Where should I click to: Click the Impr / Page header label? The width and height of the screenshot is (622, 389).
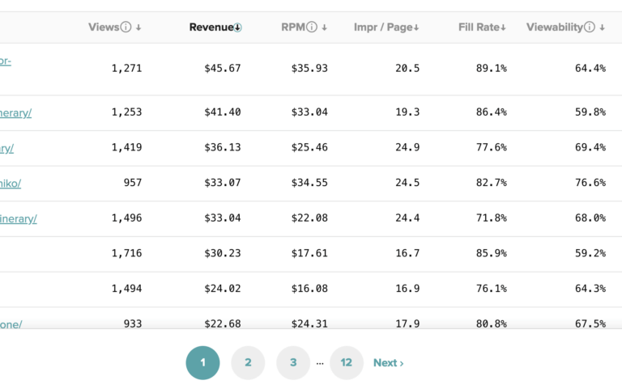coord(383,27)
